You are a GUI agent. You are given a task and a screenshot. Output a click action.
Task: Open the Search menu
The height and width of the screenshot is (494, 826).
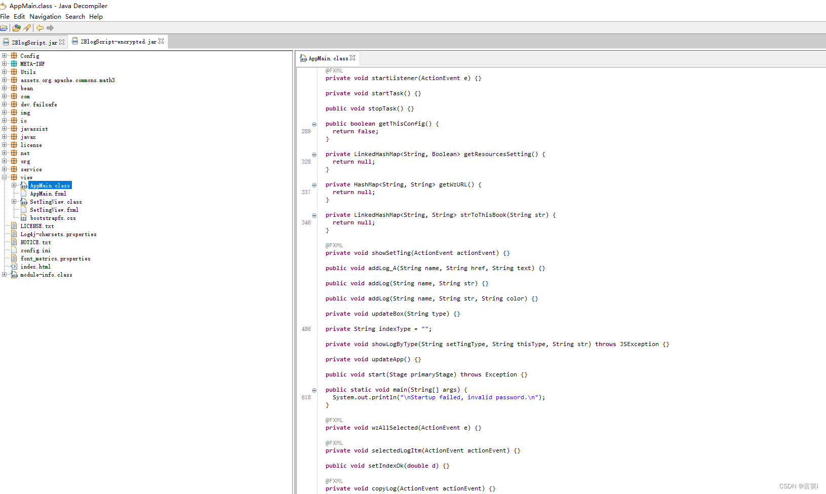75,17
